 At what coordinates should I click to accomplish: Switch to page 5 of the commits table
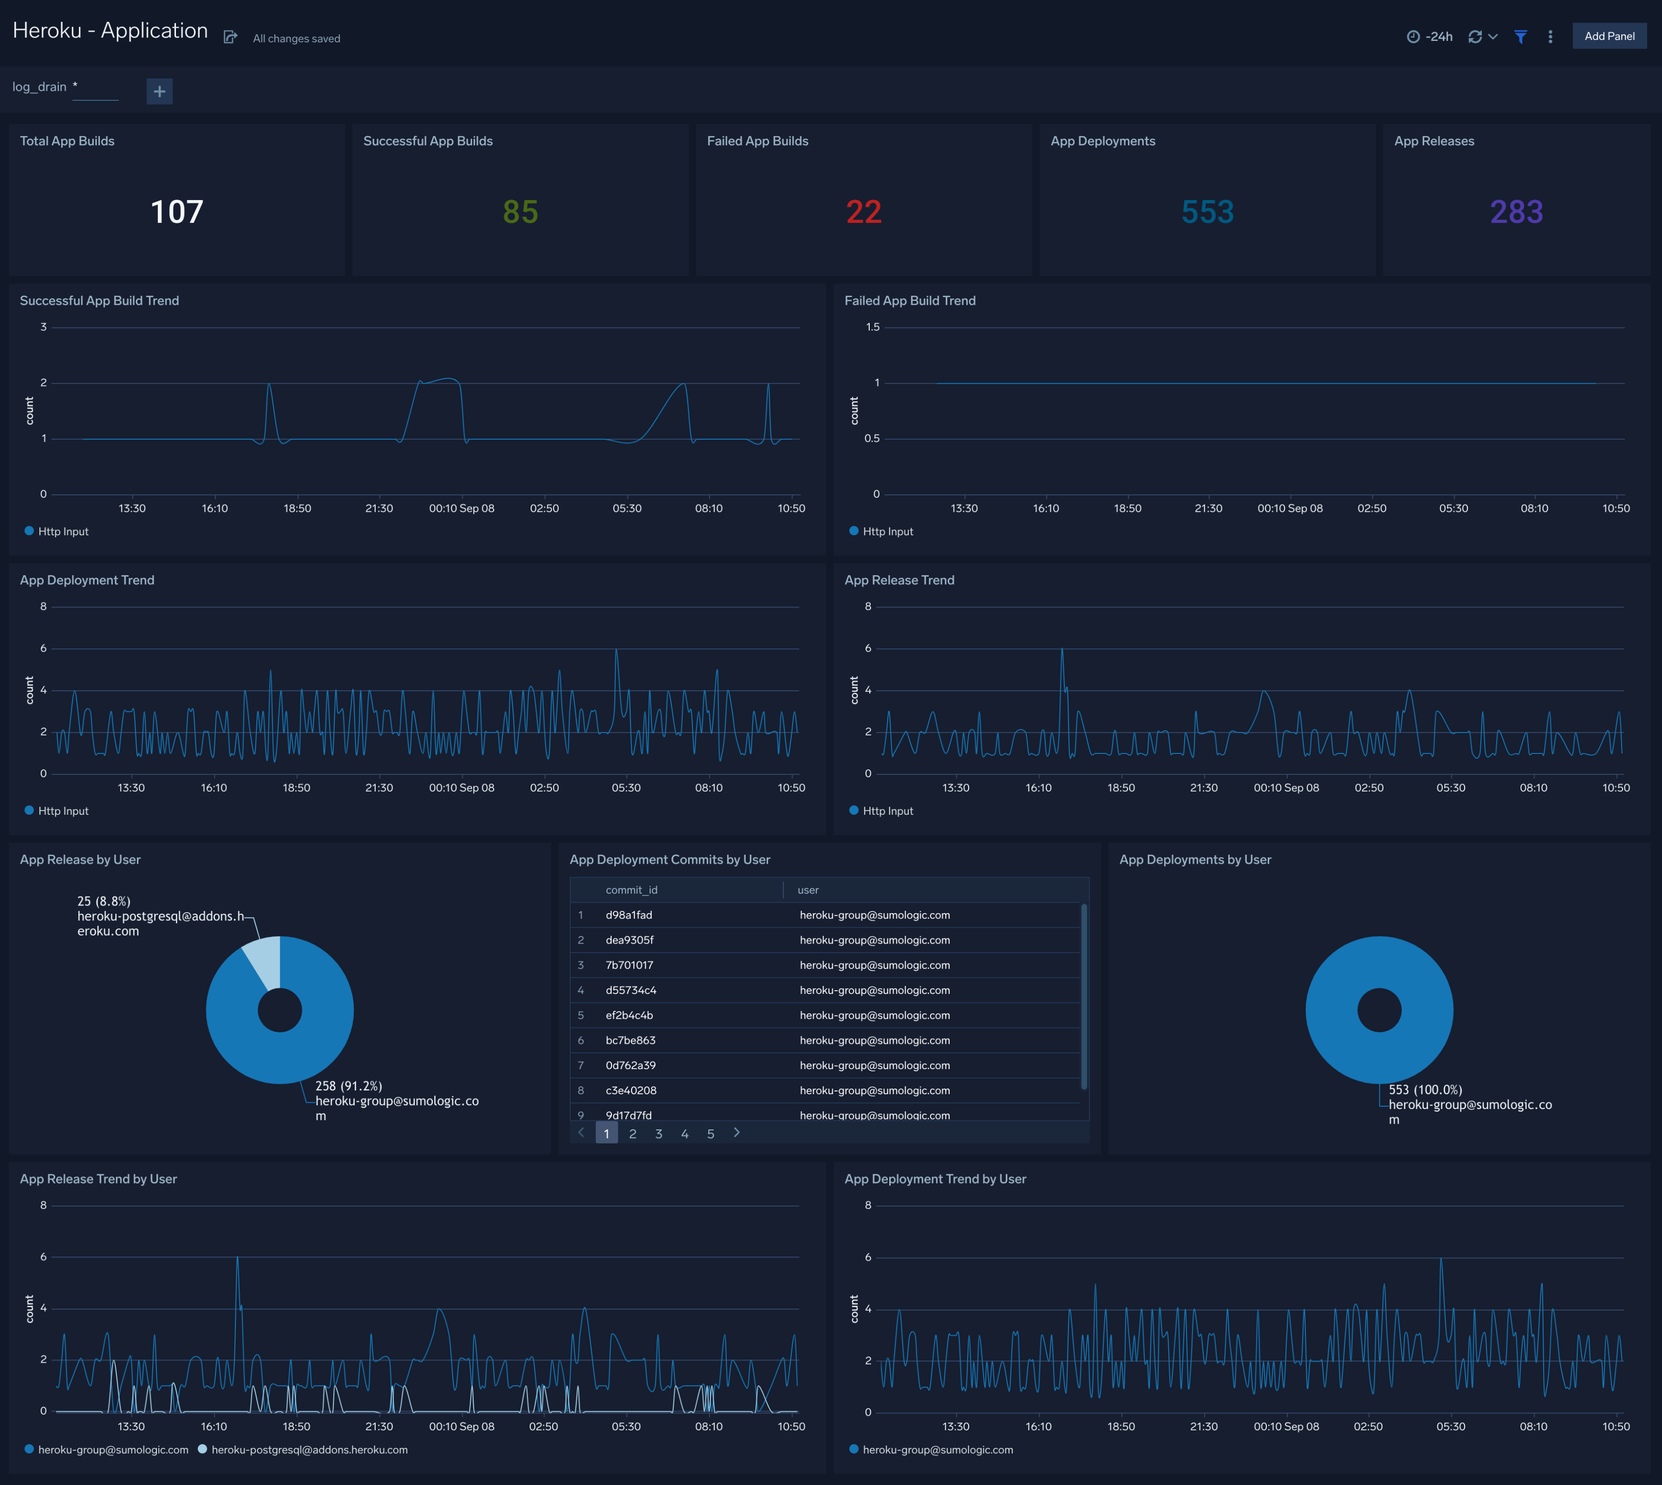(x=711, y=1133)
